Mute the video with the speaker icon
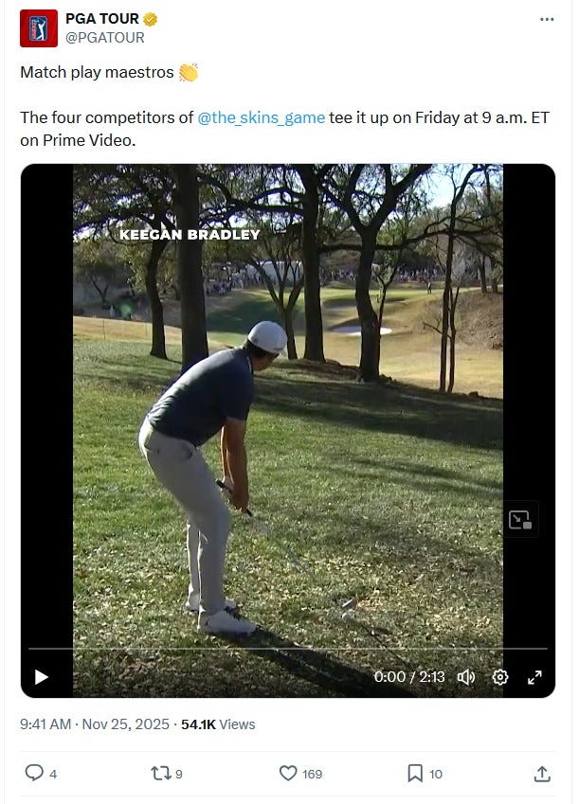Screen dimensions: 579x804 click(x=466, y=677)
